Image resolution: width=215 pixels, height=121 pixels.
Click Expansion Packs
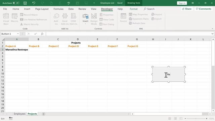139,19
